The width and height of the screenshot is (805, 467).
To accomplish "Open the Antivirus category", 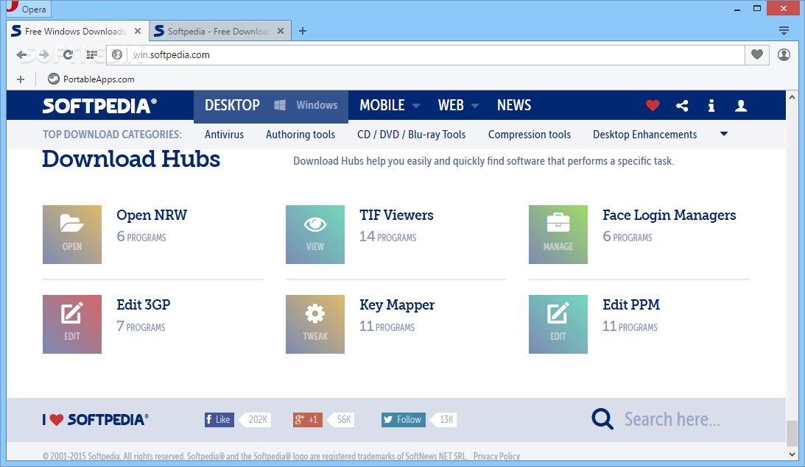I will (224, 135).
